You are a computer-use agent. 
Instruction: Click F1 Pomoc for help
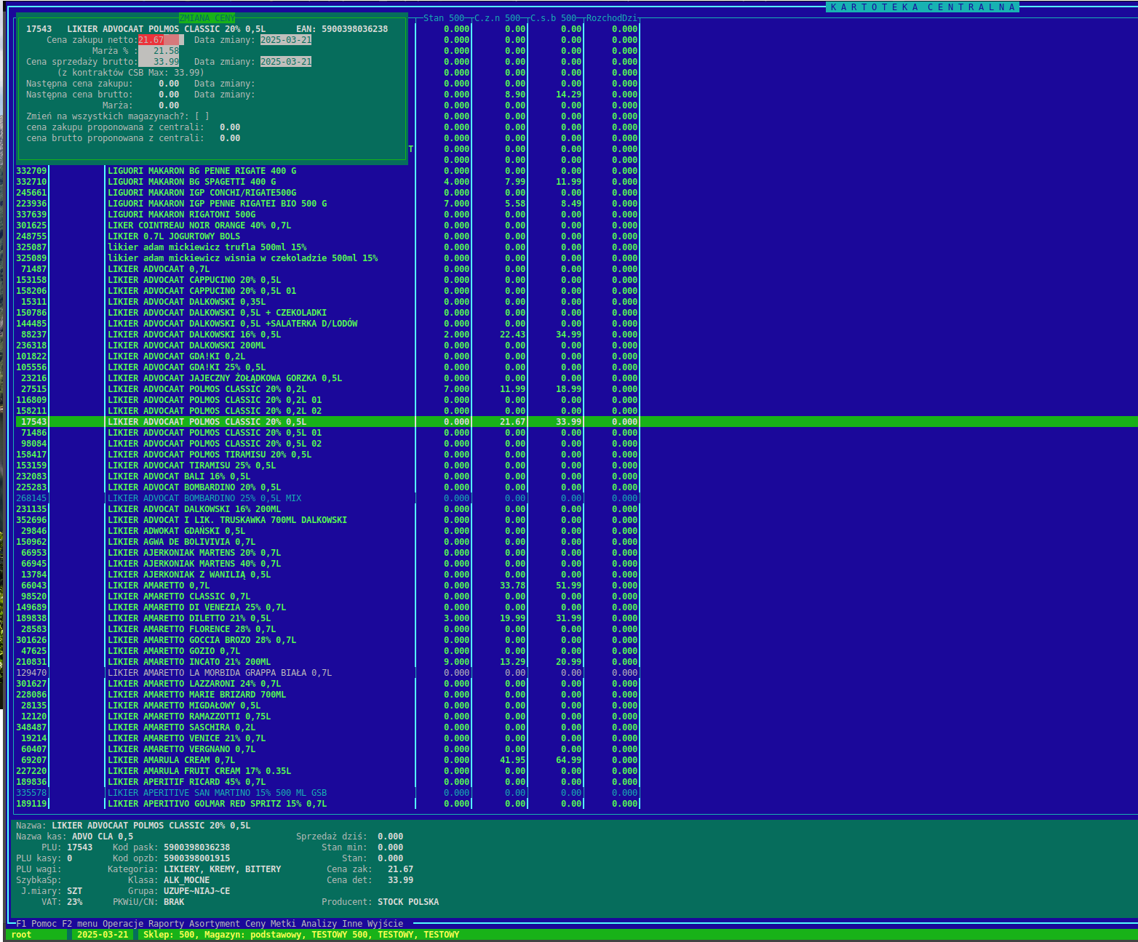tap(36, 924)
